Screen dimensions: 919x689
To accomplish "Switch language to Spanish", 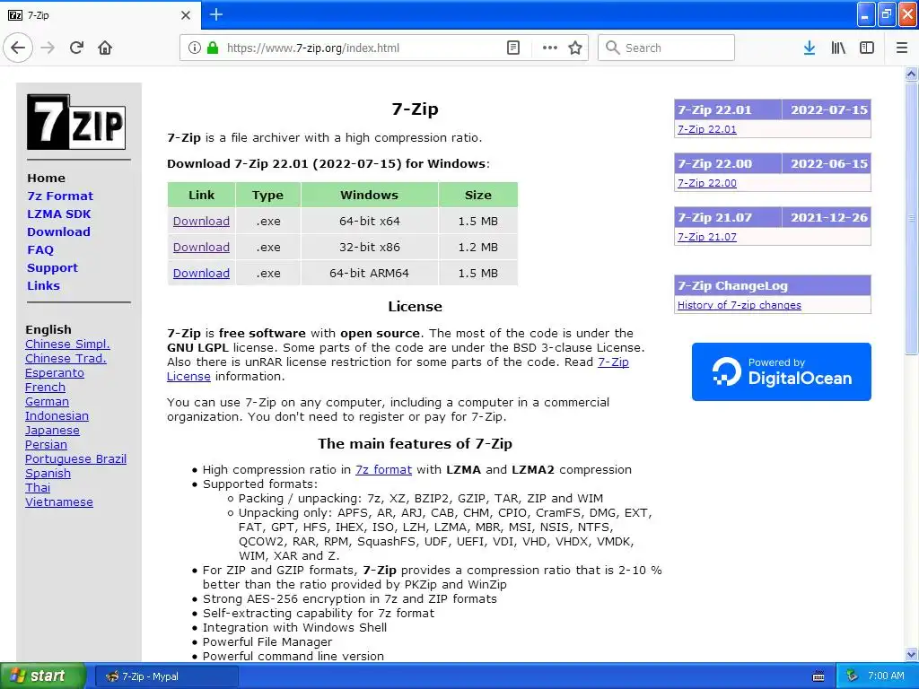I will (48, 473).
